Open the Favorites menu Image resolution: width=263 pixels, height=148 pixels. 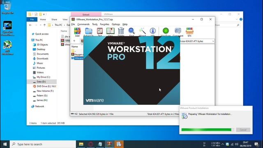point(104,24)
